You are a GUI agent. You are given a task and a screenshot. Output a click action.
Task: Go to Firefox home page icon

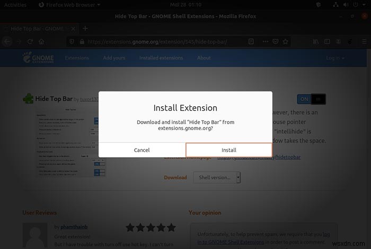pyautogui.click(x=42, y=42)
